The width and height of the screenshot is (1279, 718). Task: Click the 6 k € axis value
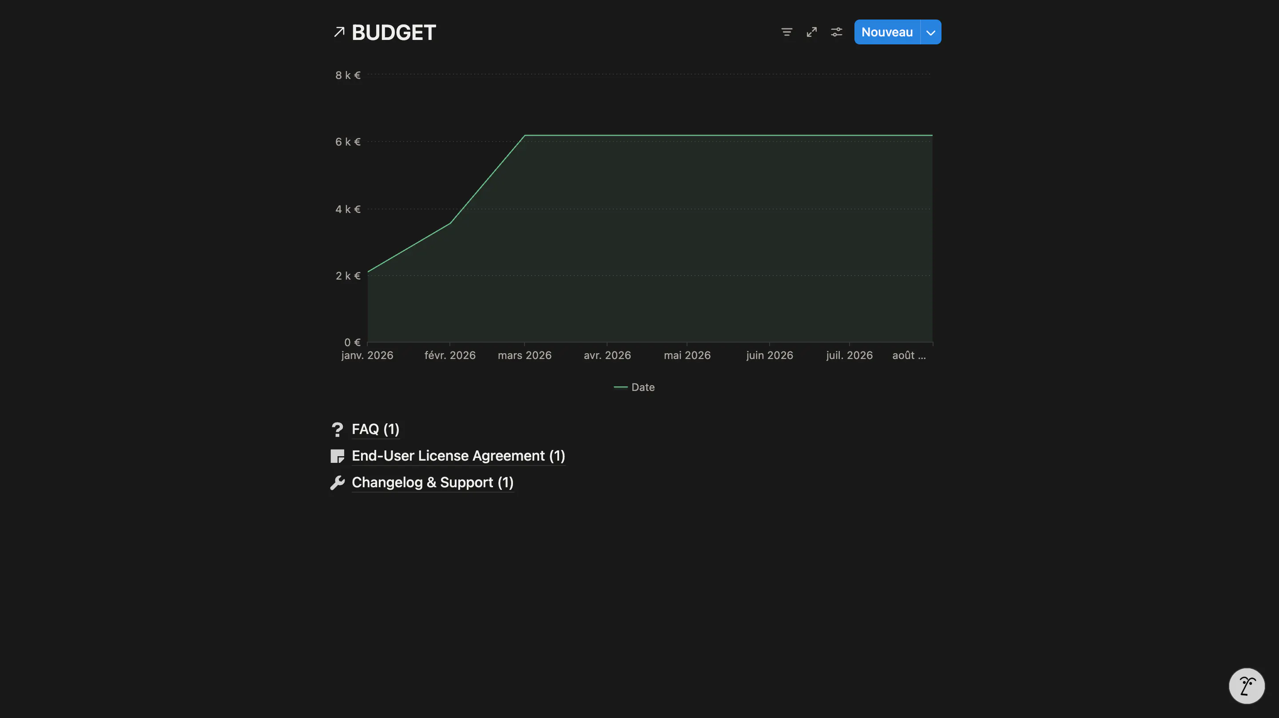tap(348, 142)
